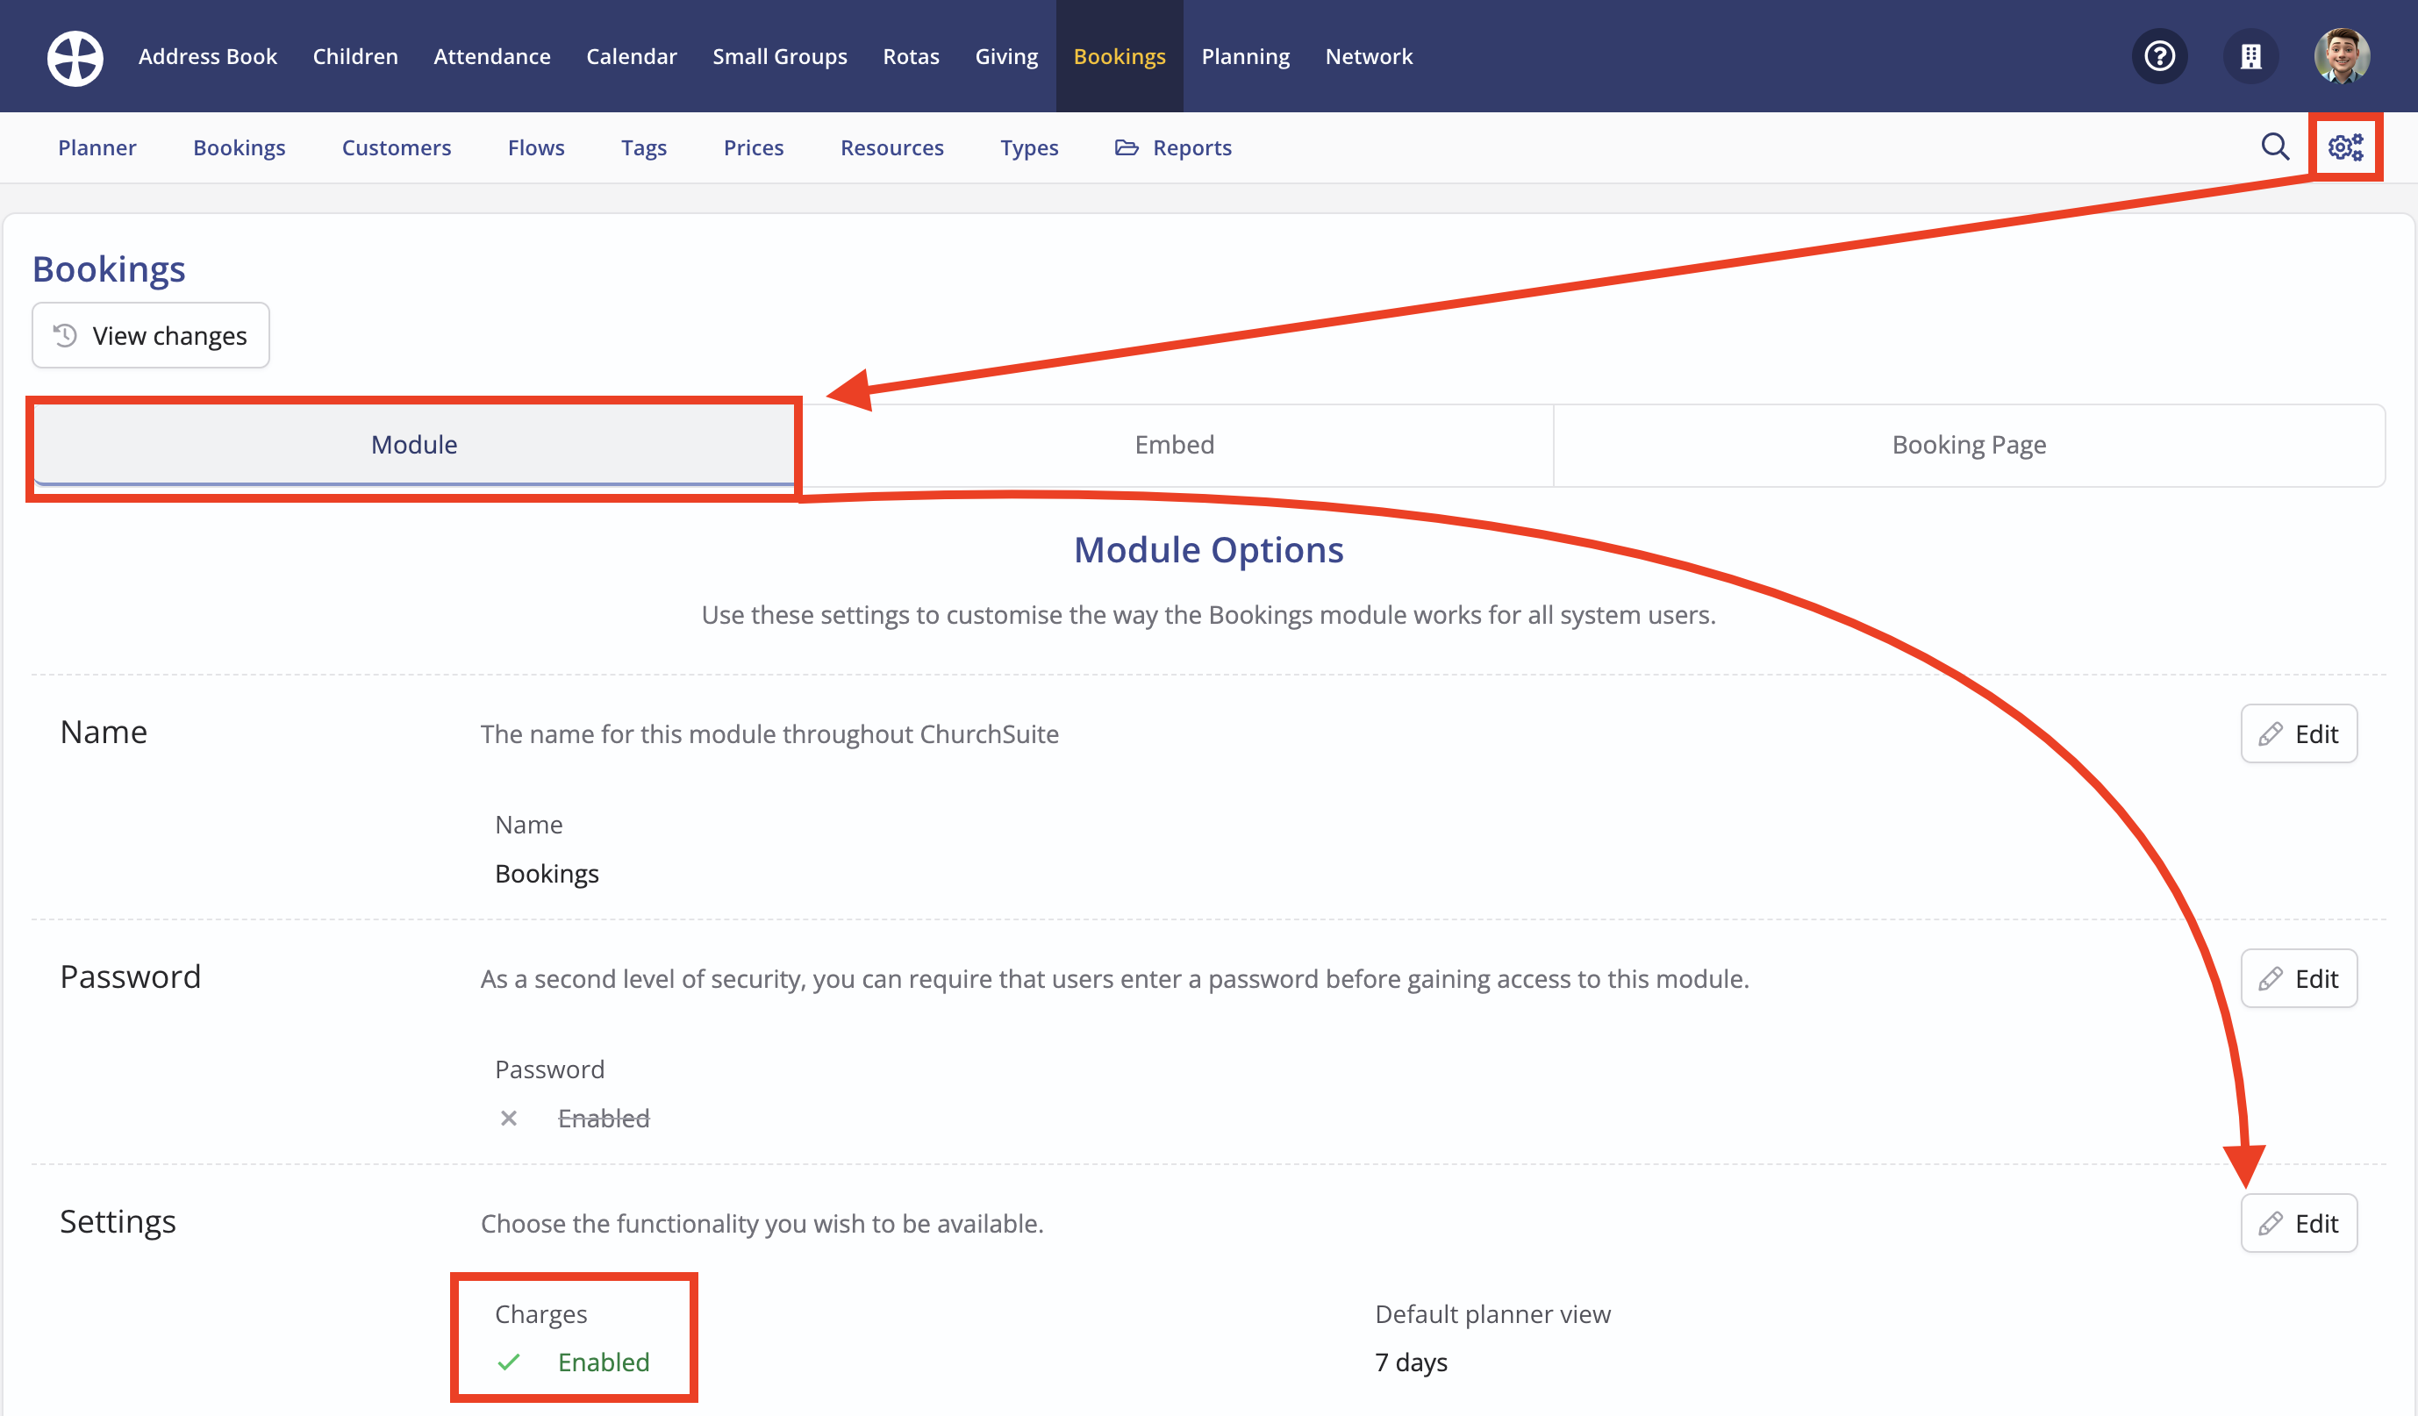This screenshot has height=1416, width=2418.
Task: Open the Tags section
Action: click(644, 147)
